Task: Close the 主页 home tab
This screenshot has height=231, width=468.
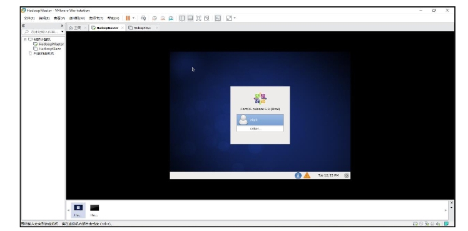Action: [x=85, y=28]
